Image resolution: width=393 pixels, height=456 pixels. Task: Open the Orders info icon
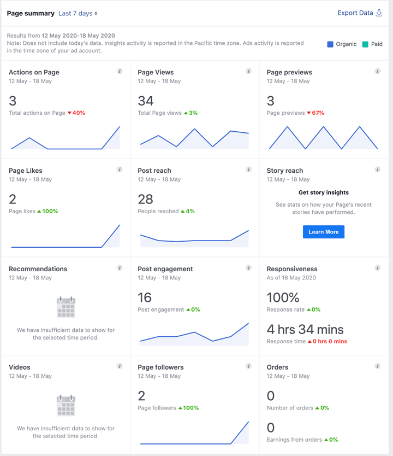point(377,366)
